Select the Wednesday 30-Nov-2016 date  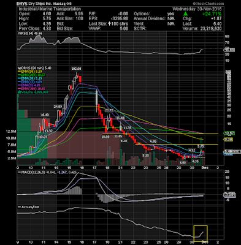click(197, 9)
